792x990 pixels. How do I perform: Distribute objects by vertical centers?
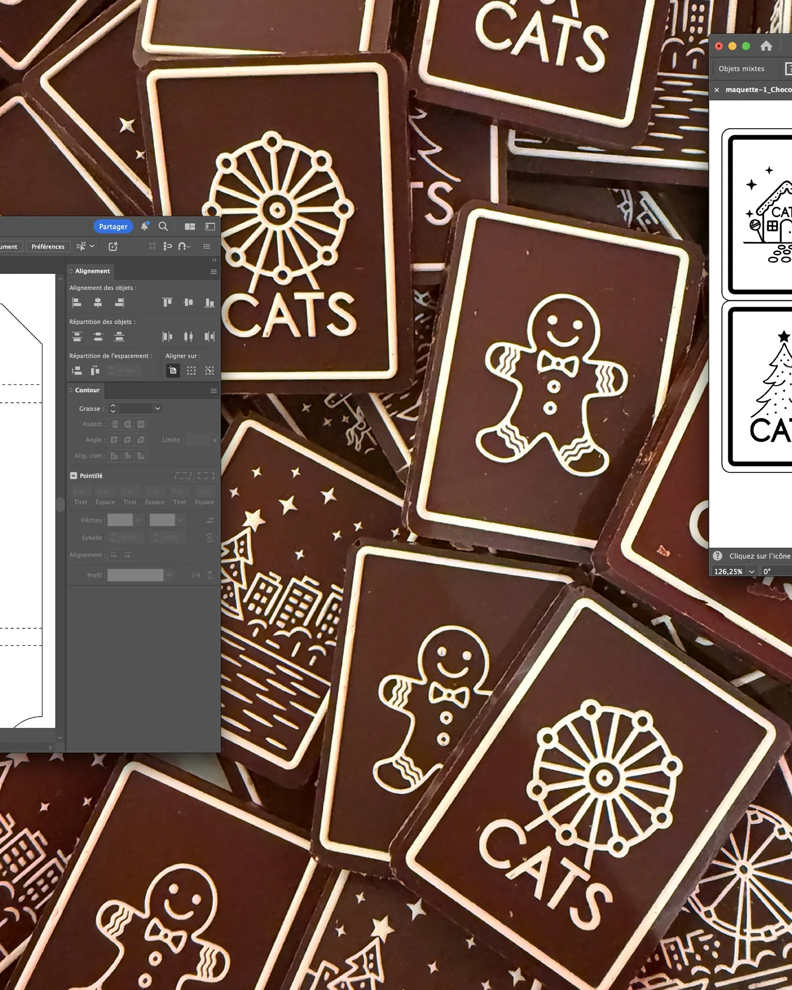98,337
